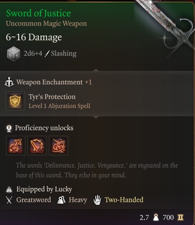Click the crossed swords Greatsword icon
This screenshot has width=195, height=225.
coord(9,200)
